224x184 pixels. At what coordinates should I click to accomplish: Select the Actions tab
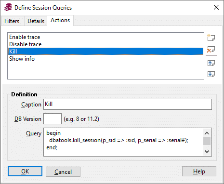pyautogui.click(x=60, y=20)
